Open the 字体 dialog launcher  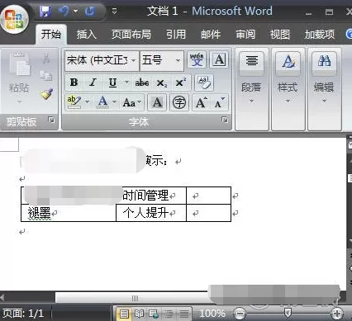tap(225, 120)
